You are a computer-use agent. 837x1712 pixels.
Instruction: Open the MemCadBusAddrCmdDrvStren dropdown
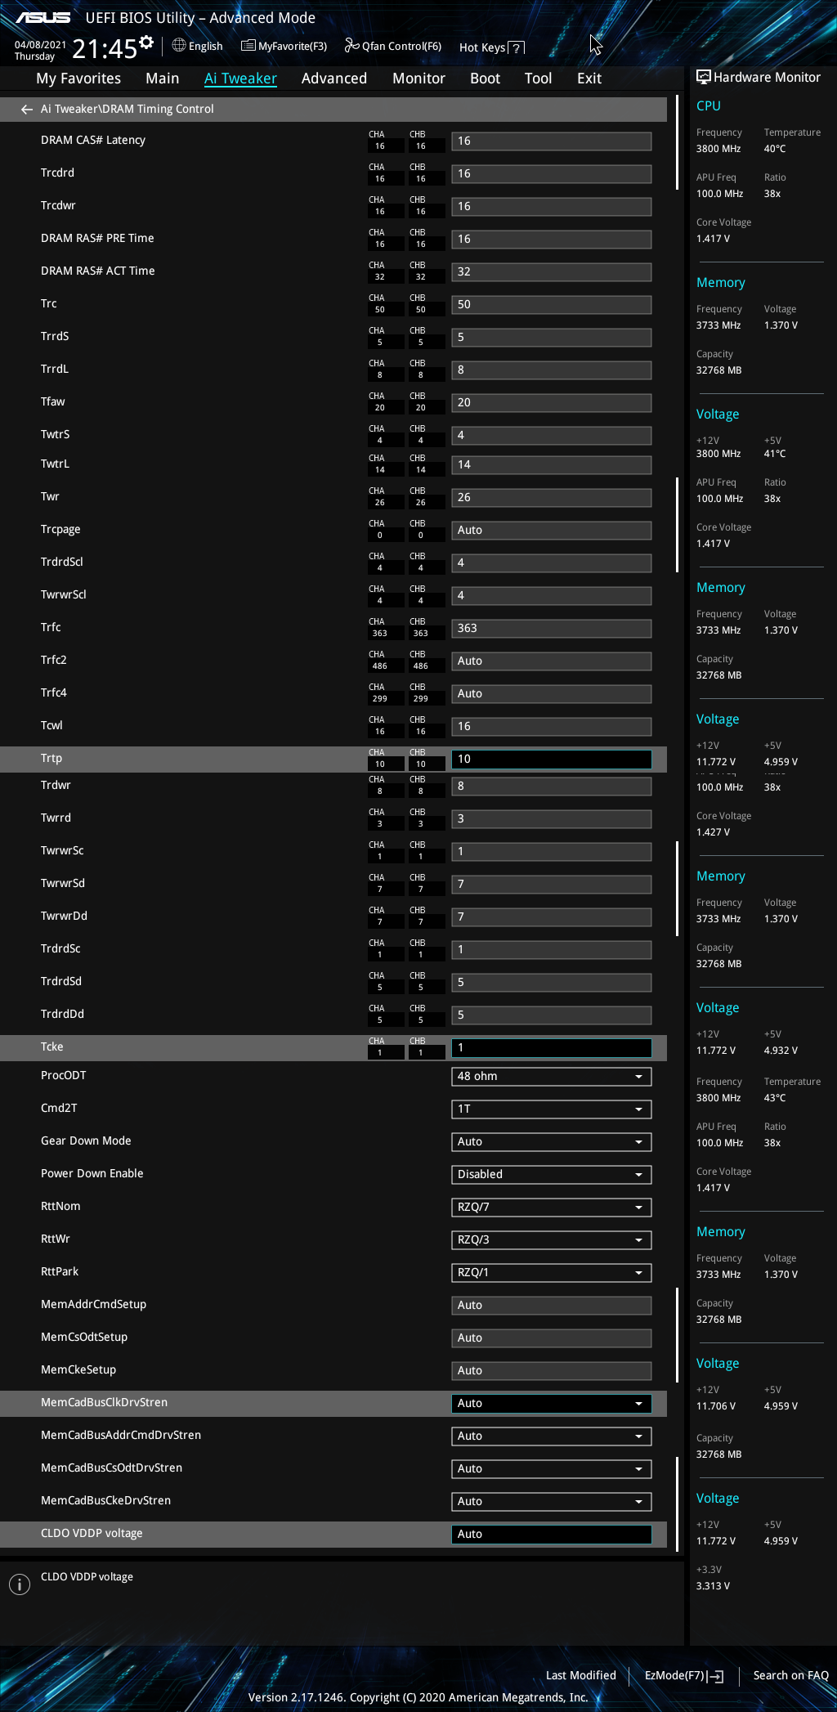551,1436
